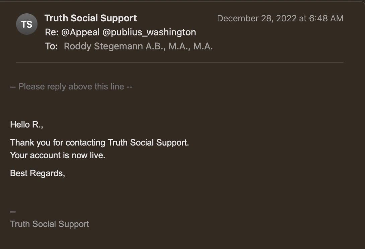The height and width of the screenshot is (249, 365).
Task: Click the Your account is now live line
Action: 58,155
